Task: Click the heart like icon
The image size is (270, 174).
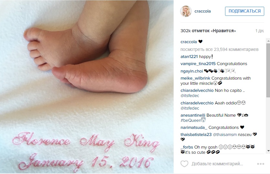Action: [184, 164]
